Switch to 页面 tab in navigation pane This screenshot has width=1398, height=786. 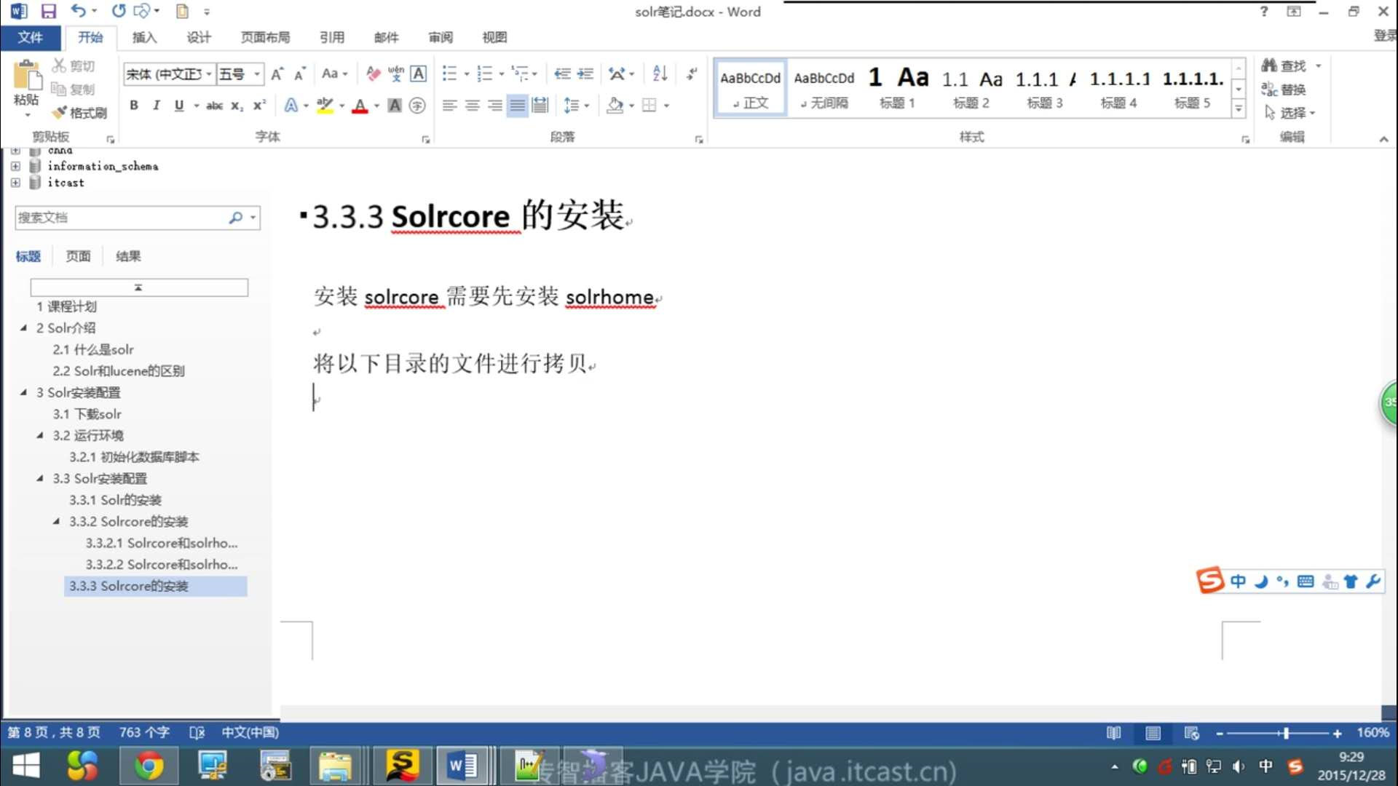click(x=78, y=256)
